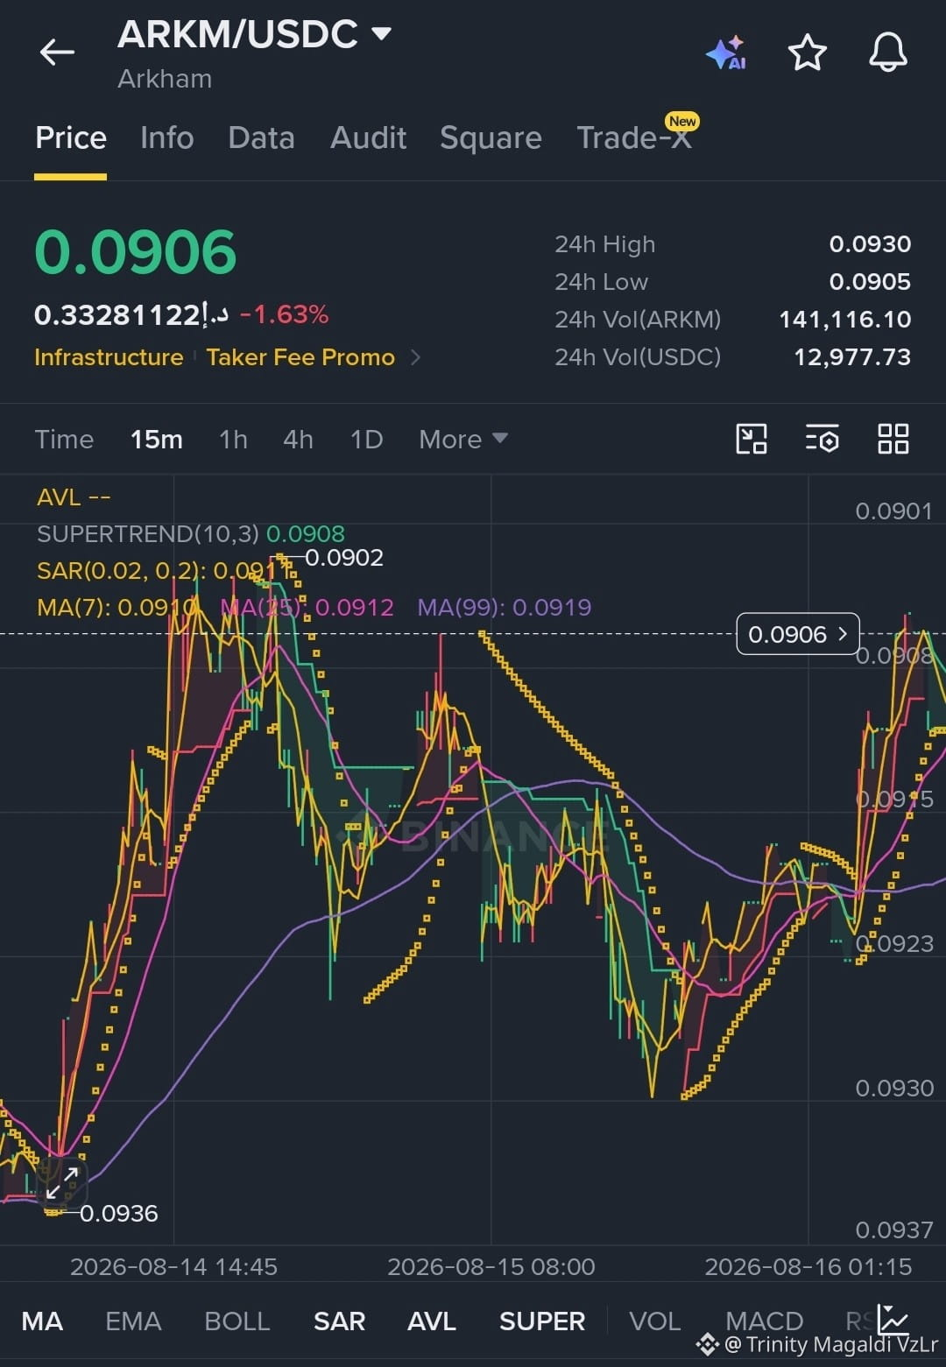Tap the 0.0923 price axis label
This screenshot has height=1367, width=946.
[894, 944]
